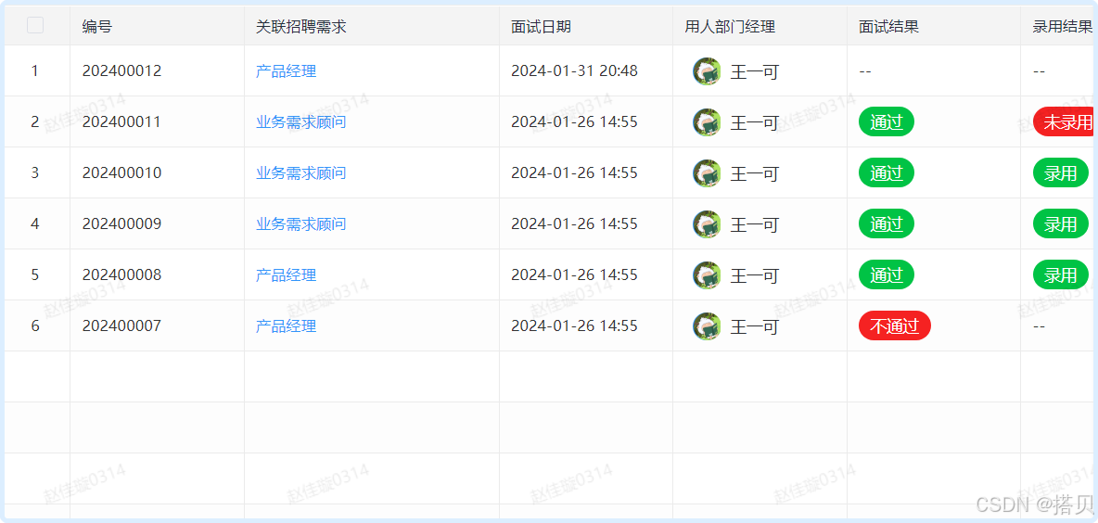Click row number 5
Viewport: 1098px width, 523px height.
pyautogui.click(x=35, y=275)
